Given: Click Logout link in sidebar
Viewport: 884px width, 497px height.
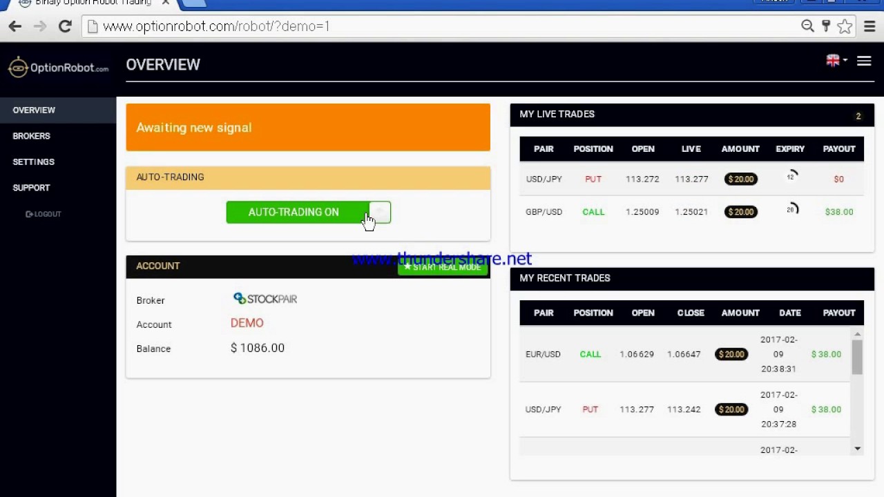Looking at the screenshot, I should 44,214.
